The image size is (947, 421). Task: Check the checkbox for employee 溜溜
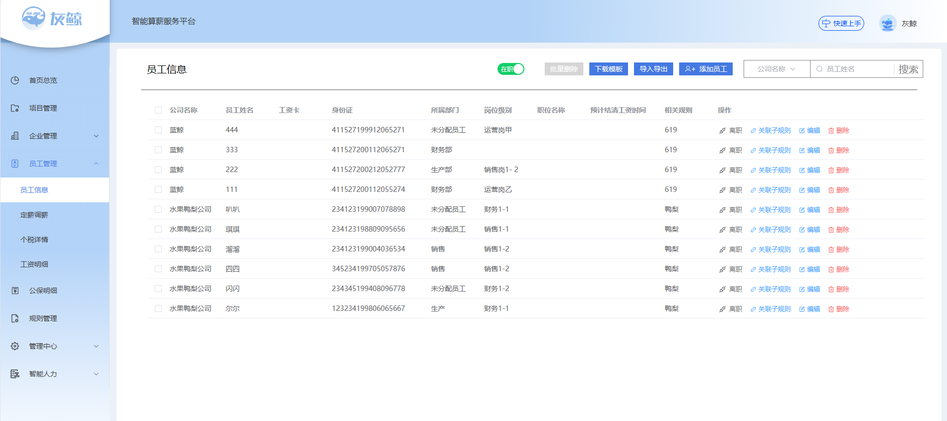click(158, 249)
